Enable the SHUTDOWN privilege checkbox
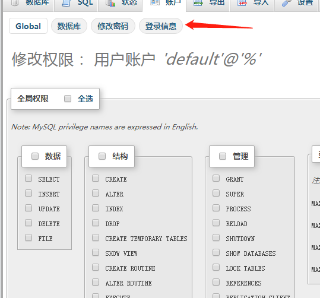Image resolution: width=320 pixels, height=298 pixels. [x=216, y=237]
